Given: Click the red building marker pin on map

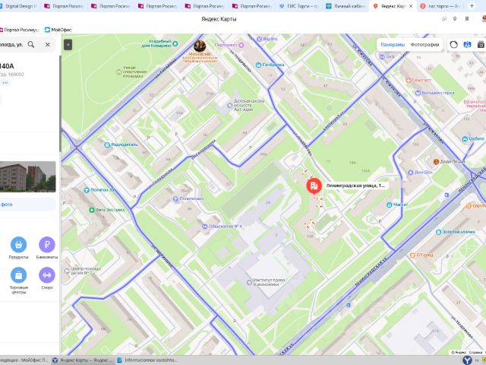Looking at the screenshot, I should [314, 186].
